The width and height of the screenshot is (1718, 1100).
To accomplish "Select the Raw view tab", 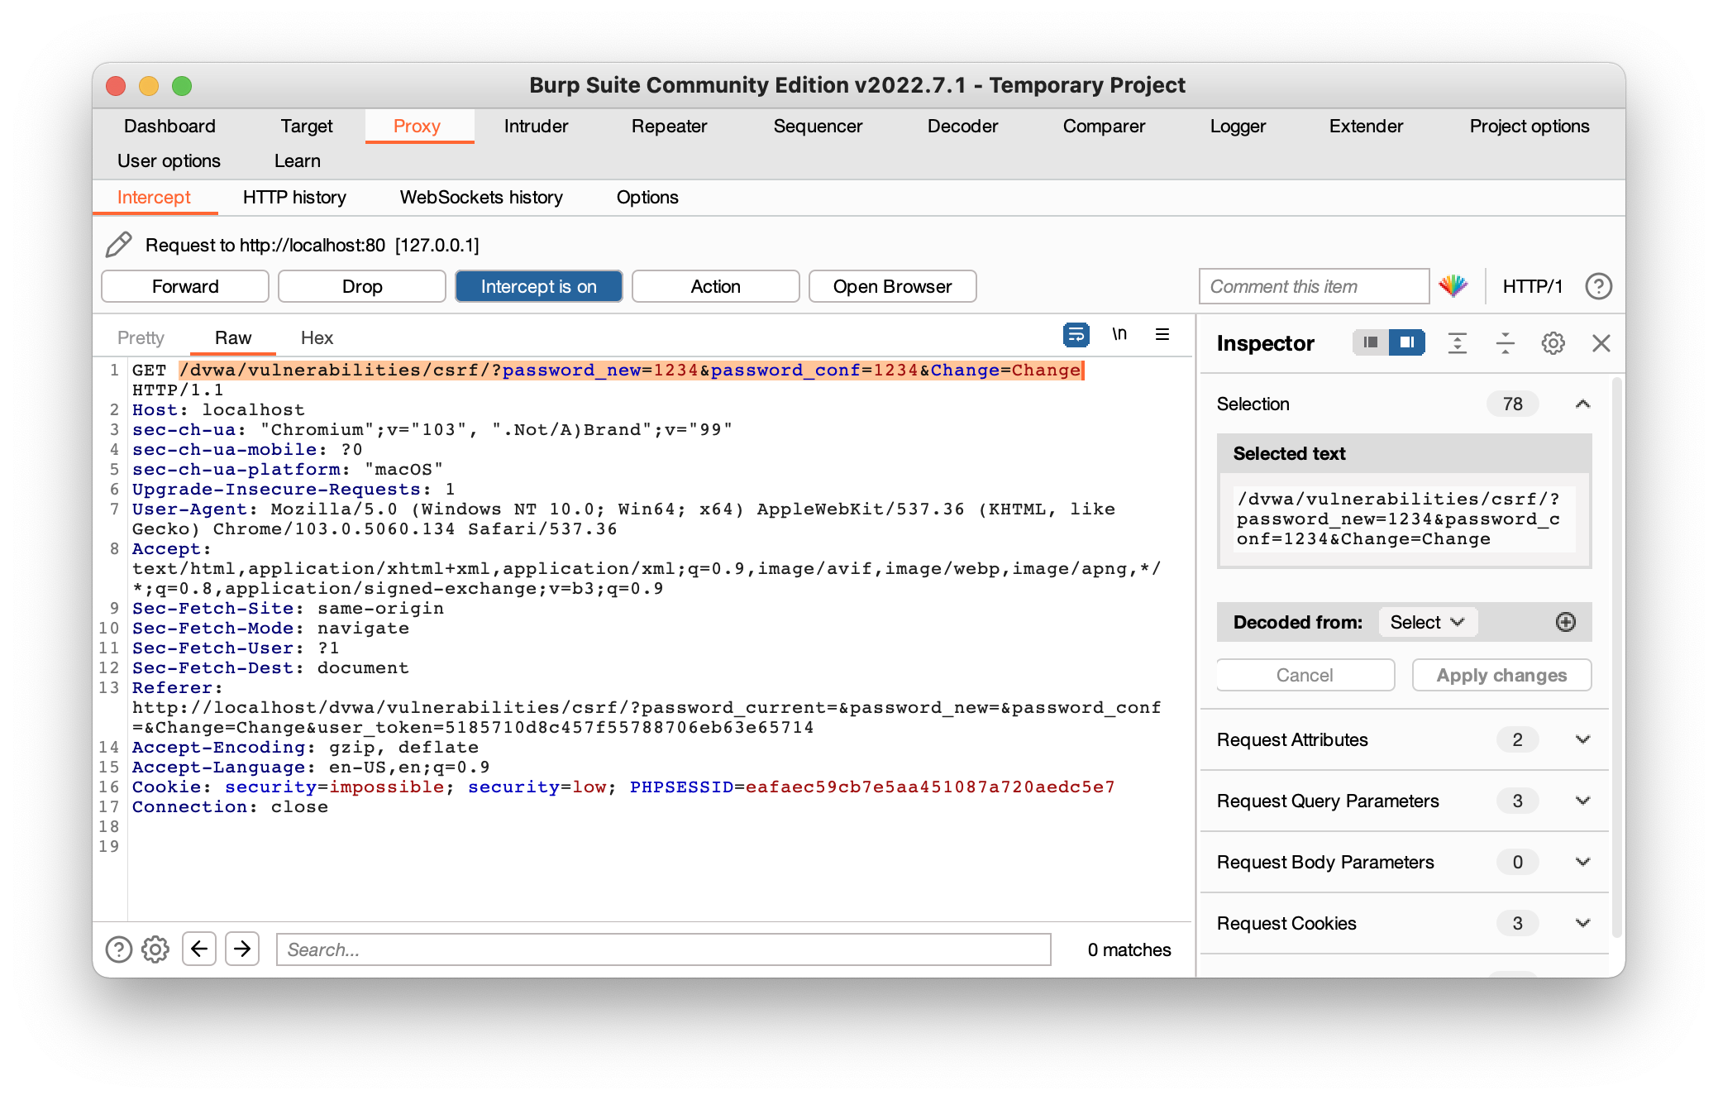I will point(233,337).
